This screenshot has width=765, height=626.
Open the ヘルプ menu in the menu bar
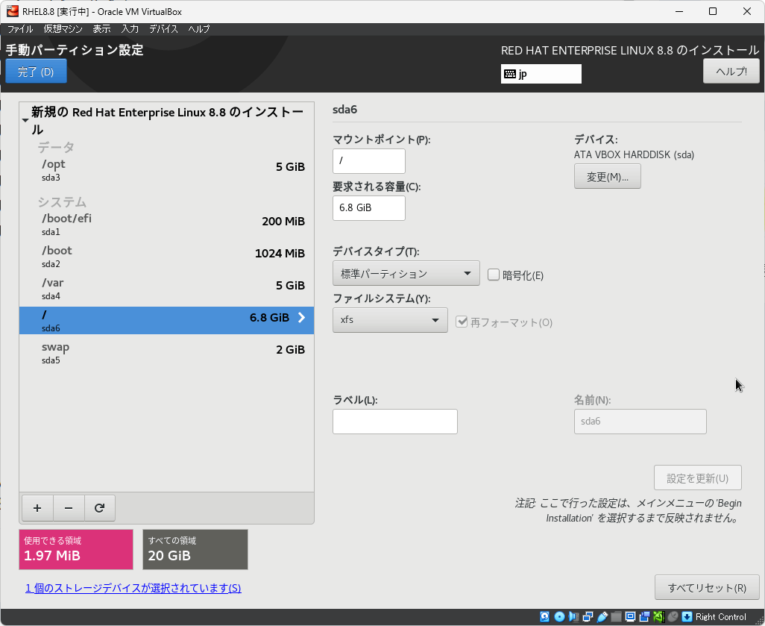[199, 29]
